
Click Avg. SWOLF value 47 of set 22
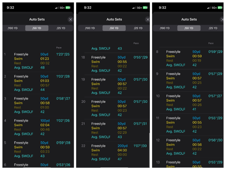click(120, 159)
